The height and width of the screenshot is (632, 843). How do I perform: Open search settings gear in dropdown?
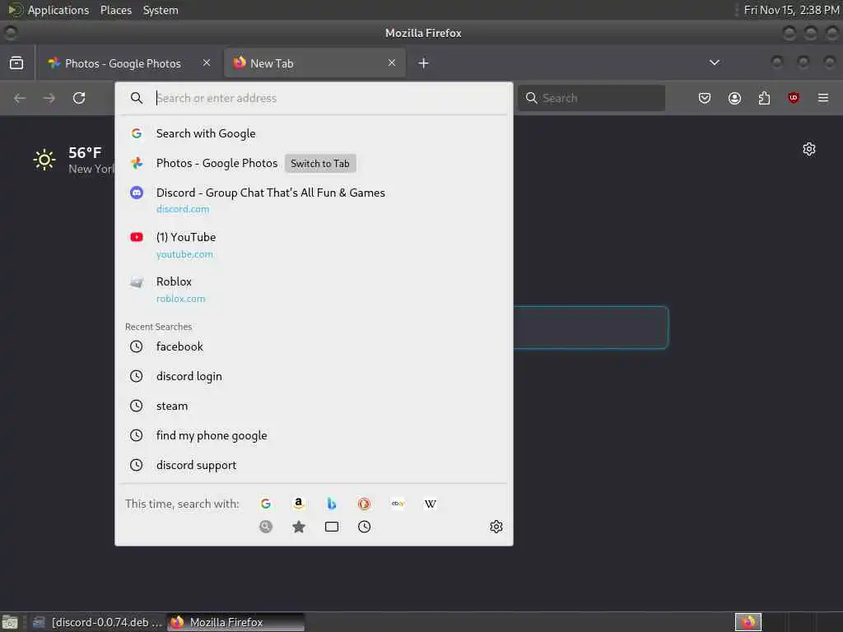pyautogui.click(x=496, y=527)
